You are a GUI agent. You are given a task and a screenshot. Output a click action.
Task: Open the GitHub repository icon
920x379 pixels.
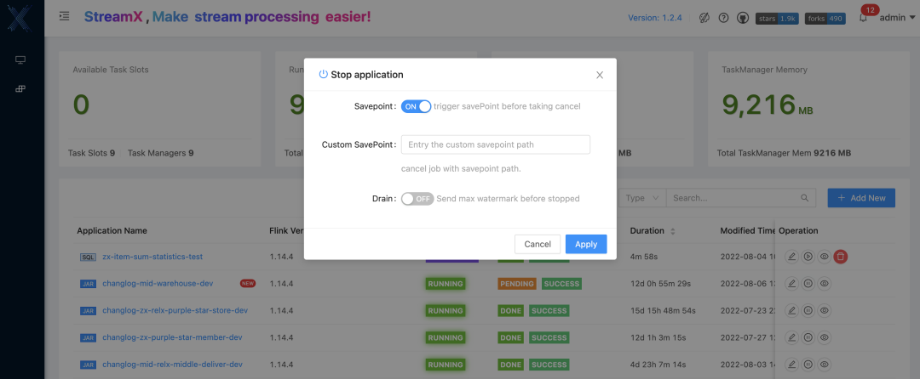742,18
